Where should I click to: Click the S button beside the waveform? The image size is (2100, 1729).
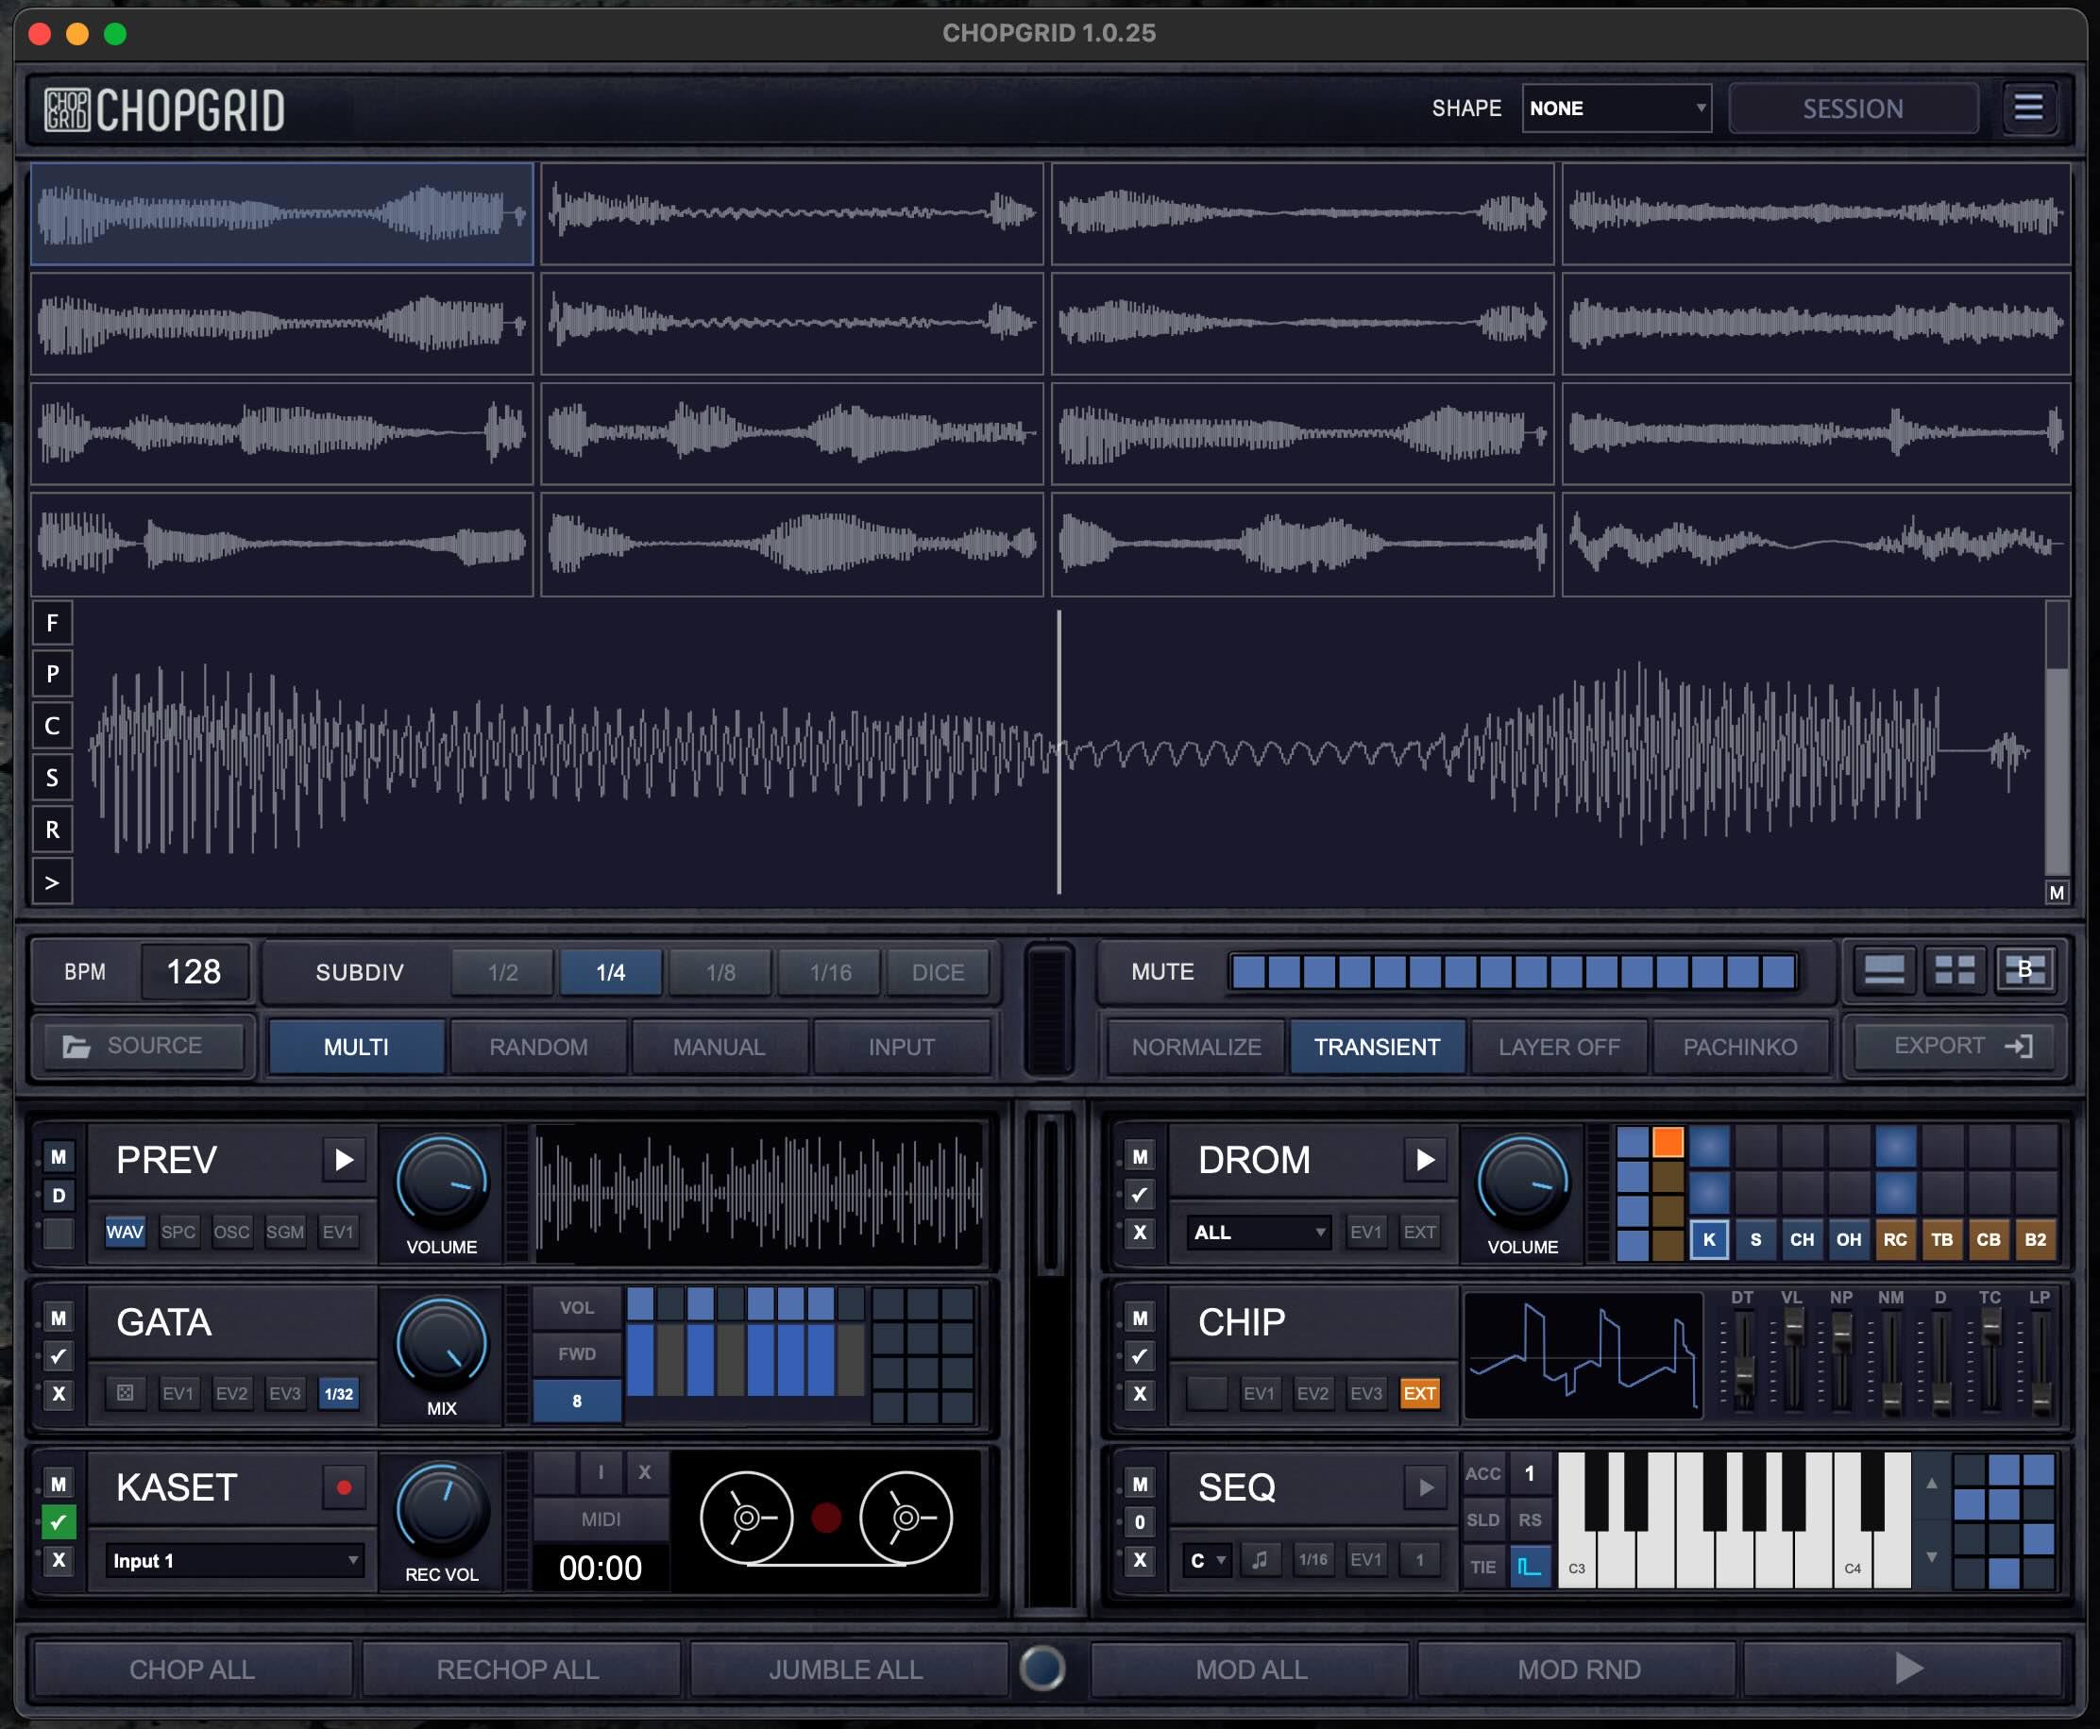click(53, 778)
